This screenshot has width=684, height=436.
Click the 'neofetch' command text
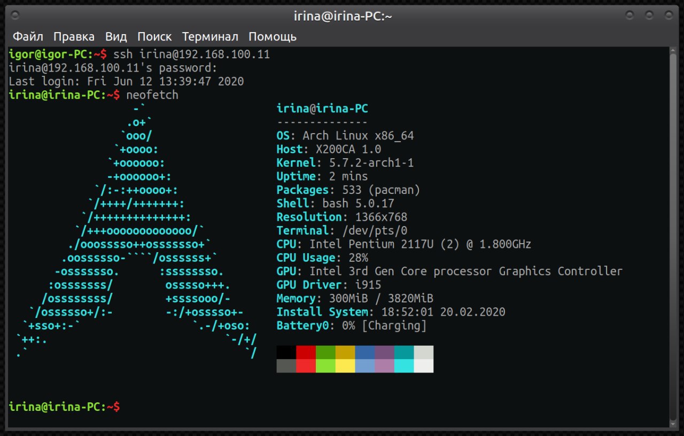[152, 95]
